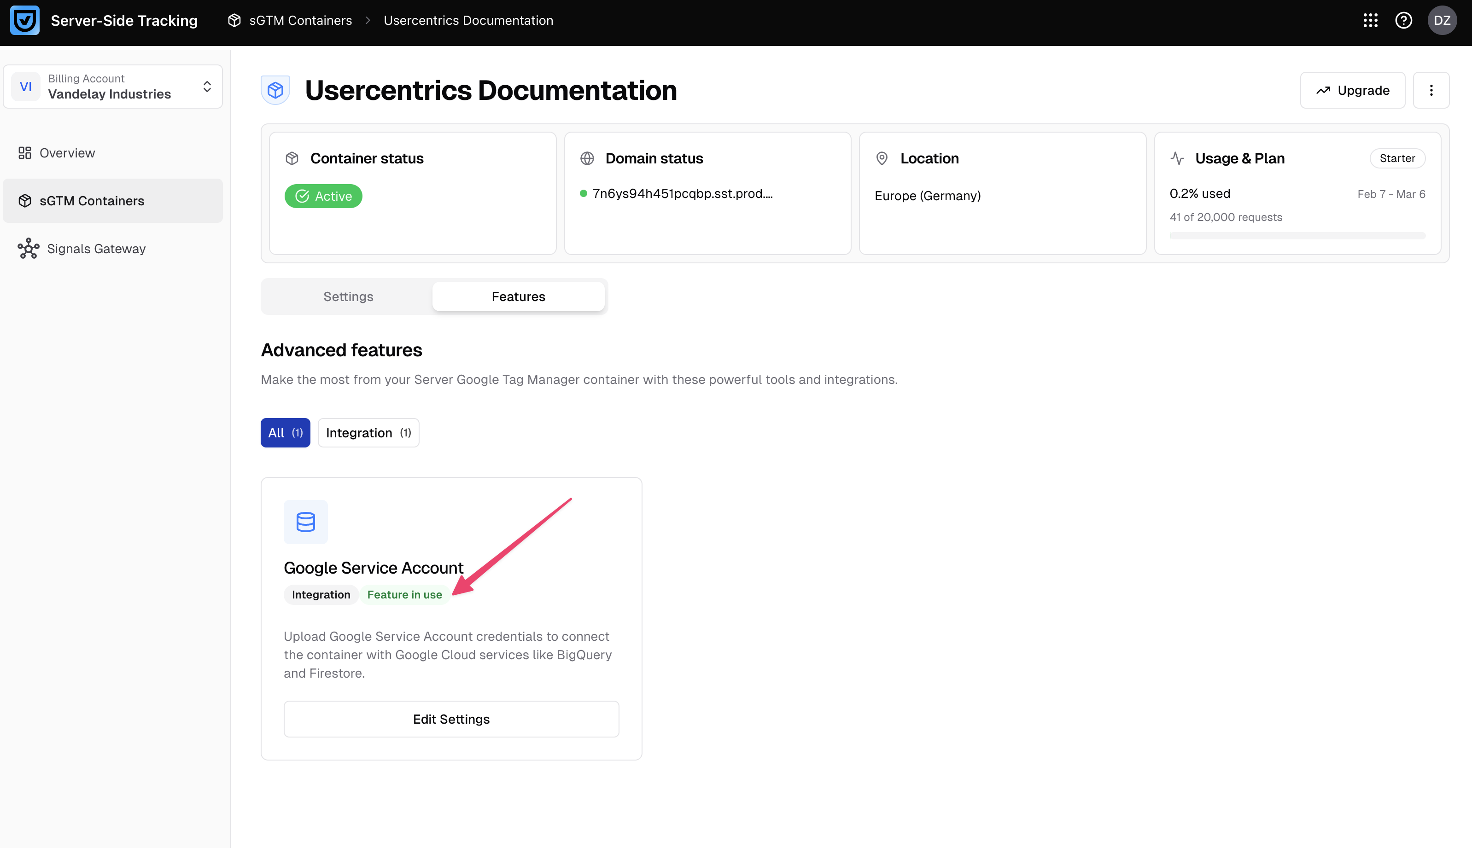This screenshot has height=848, width=1472.
Task: Select the Features tab
Action: [x=518, y=296]
